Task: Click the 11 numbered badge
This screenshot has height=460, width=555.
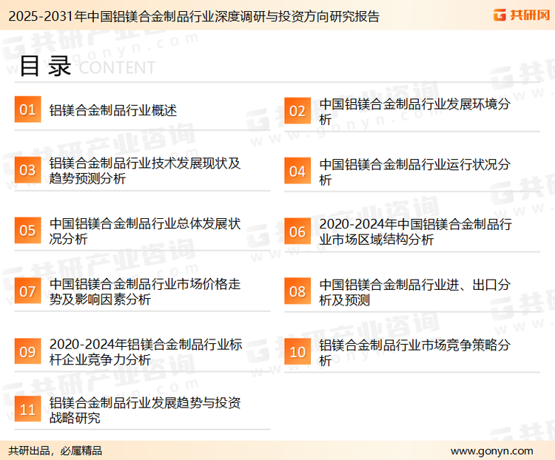Action: [27, 410]
